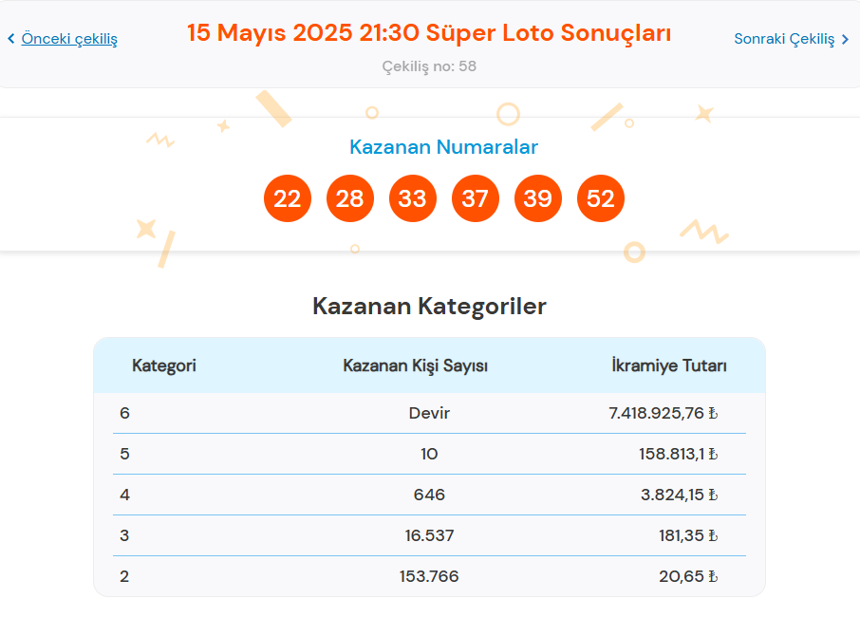
Task: Click winning number ball 52
Action: pyautogui.click(x=600, y=198)
